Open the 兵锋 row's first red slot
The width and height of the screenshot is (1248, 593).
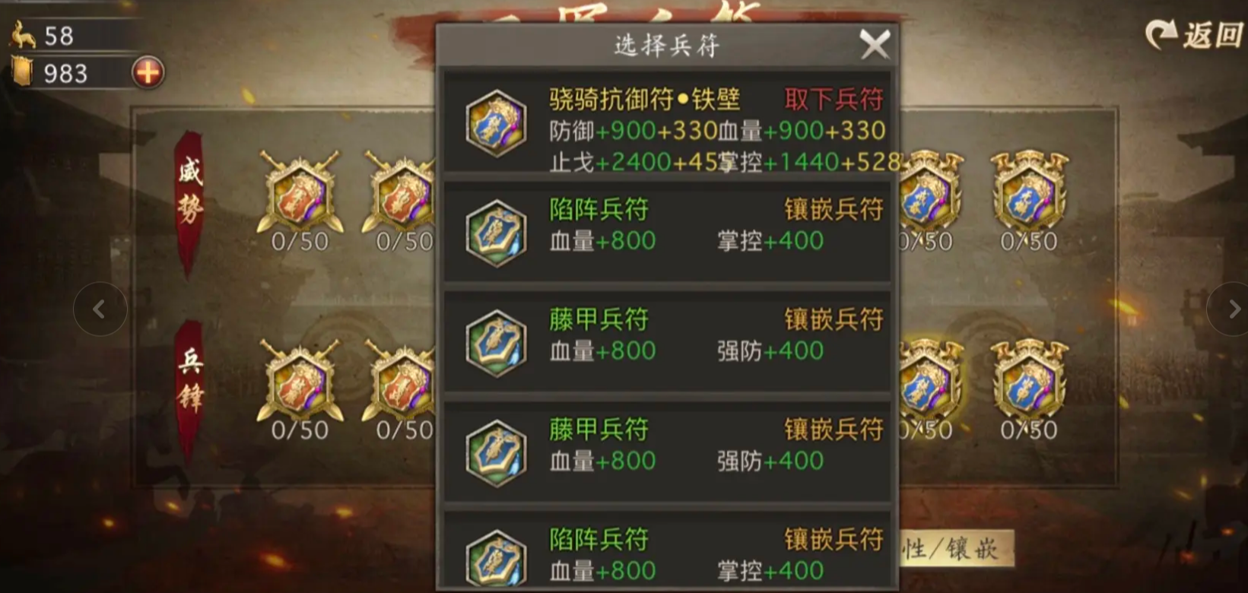coord(300,380)
